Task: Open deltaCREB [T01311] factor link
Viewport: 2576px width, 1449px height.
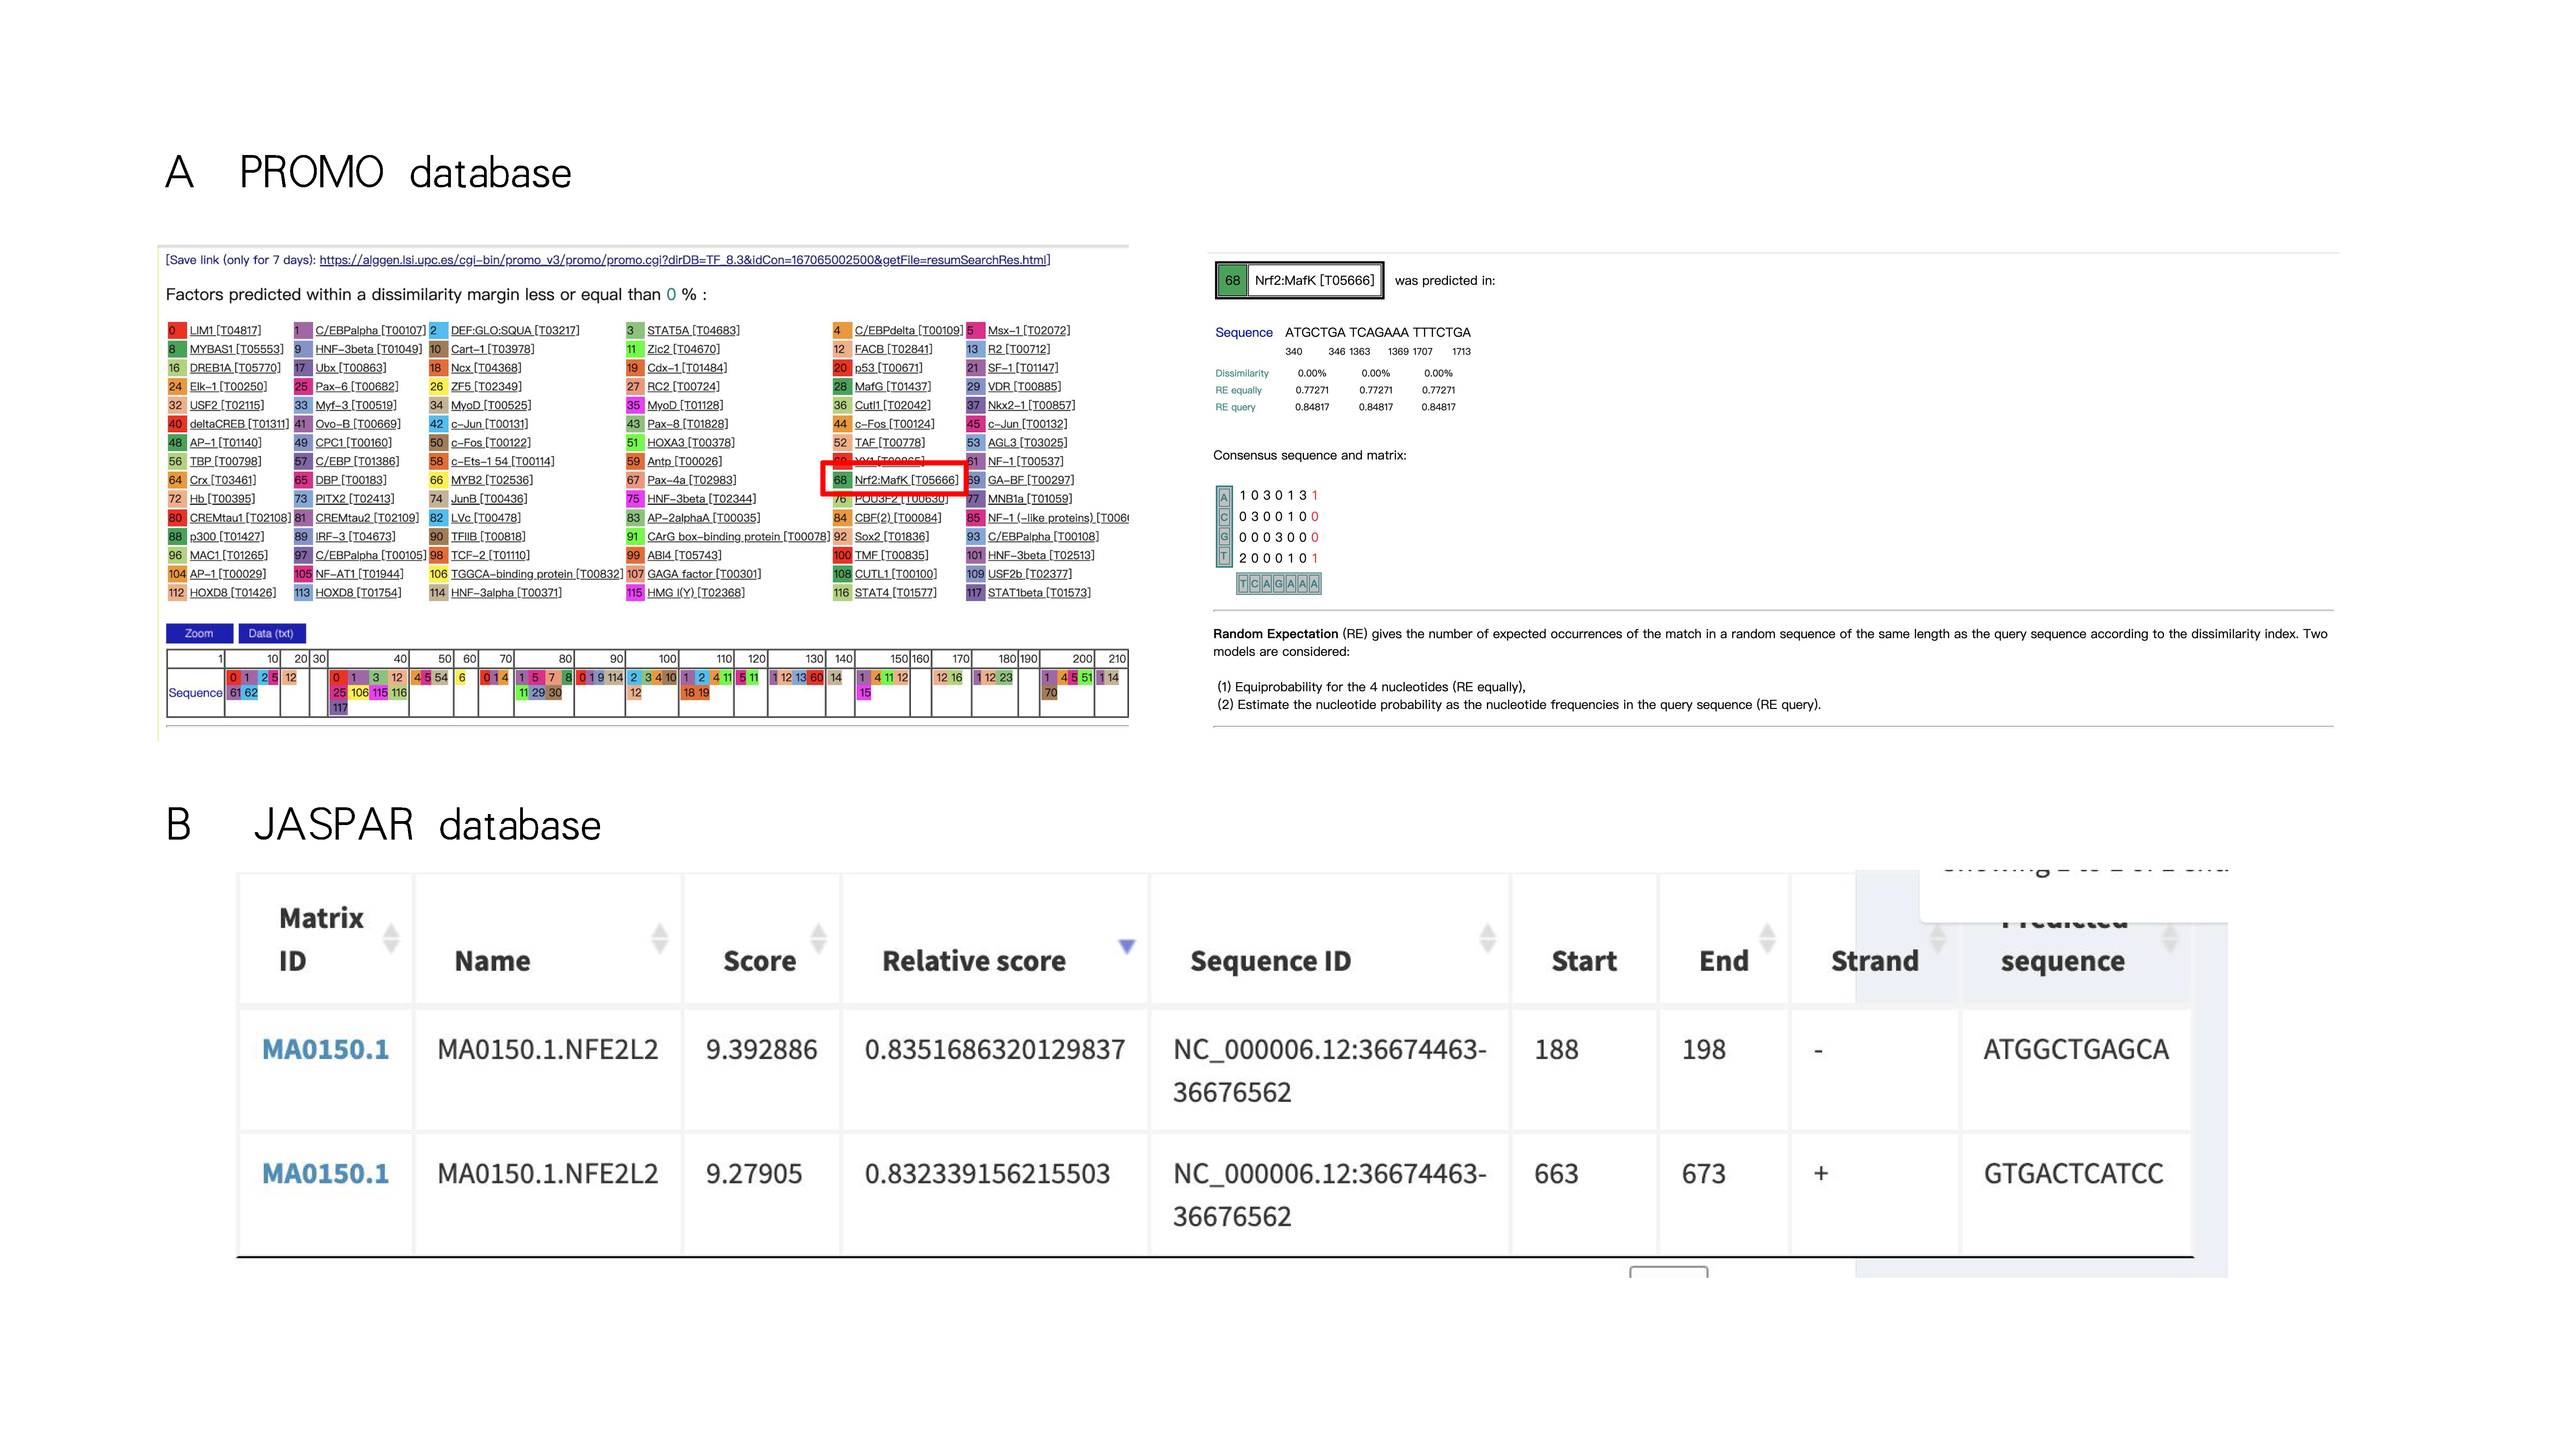Action: 239,424
